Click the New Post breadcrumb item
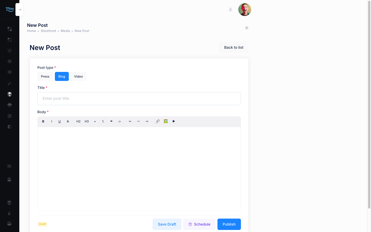 point(82,31)
